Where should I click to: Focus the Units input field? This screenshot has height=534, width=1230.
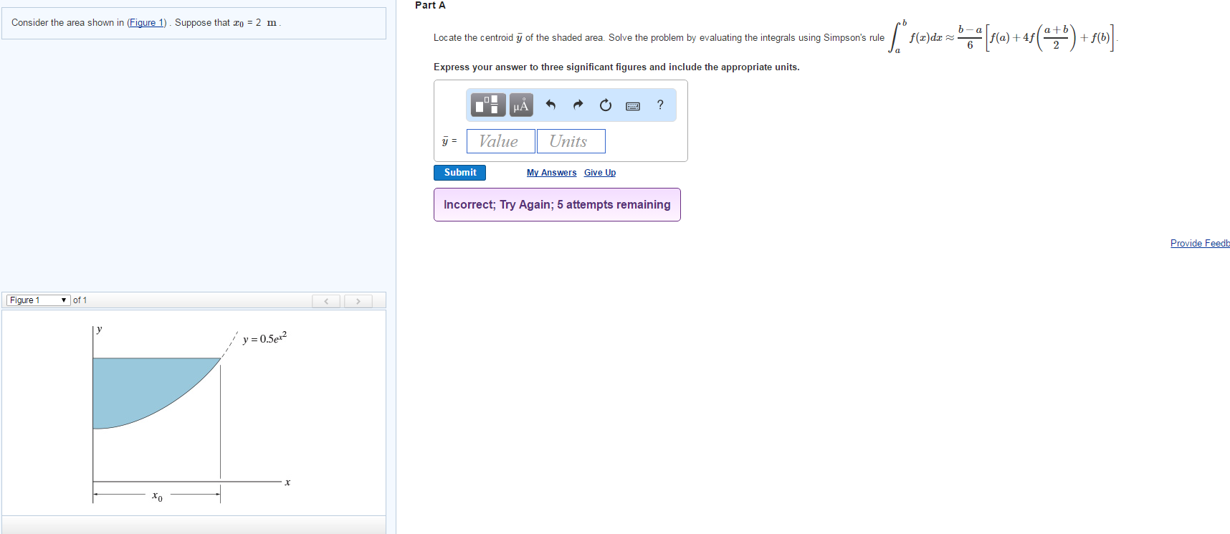[571, 141]
